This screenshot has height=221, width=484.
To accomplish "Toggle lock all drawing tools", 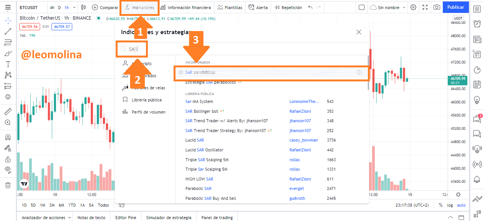I will (x=8, y=159).
